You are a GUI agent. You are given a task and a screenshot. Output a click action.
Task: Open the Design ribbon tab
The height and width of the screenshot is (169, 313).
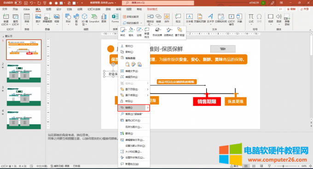pos(59,9)
